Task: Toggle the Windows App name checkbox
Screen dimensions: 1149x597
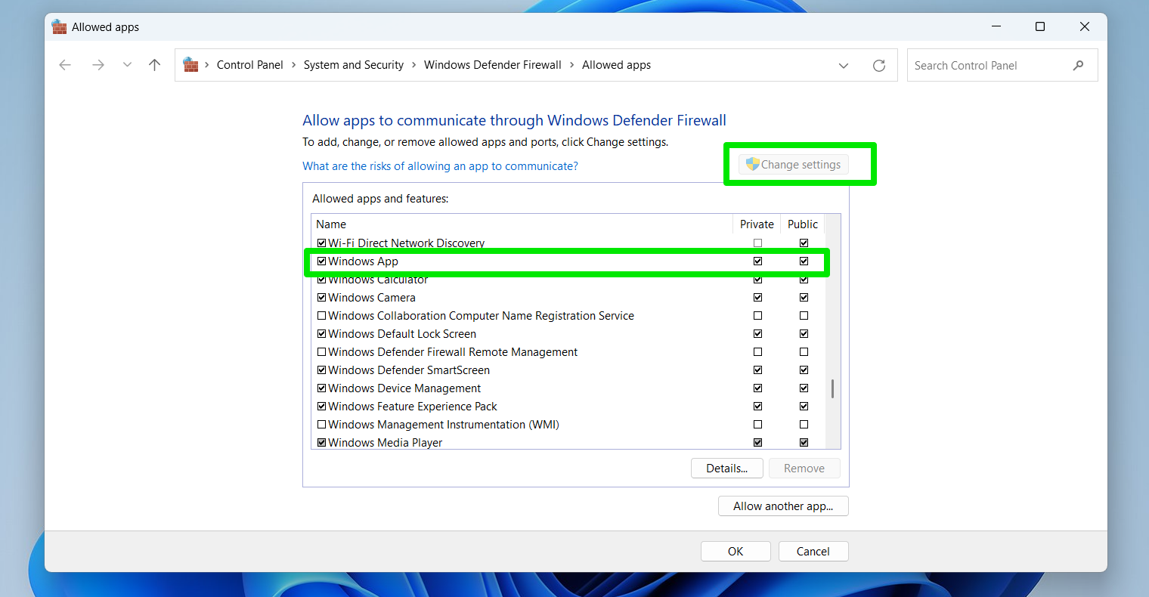Action: click(x=321, y=261)
